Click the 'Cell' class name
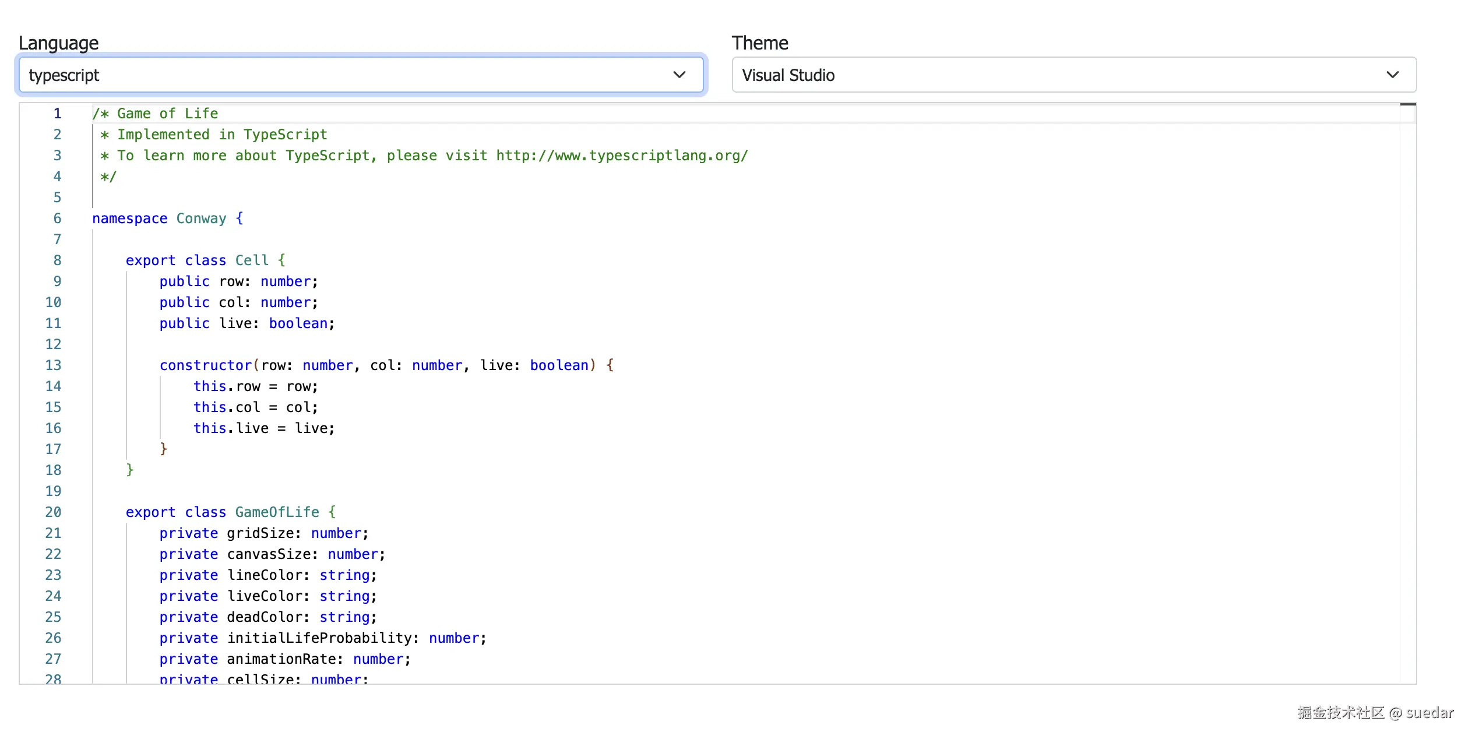Viewport: 1472px width, 739px height. coord(252,261)
